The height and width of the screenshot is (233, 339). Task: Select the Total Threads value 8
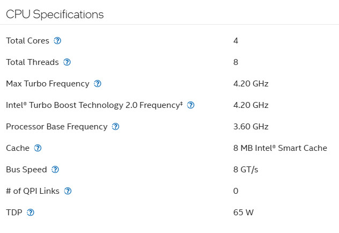tap(235, 62)
